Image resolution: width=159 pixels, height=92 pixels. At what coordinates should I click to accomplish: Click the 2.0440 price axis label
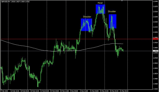[155, 2]
